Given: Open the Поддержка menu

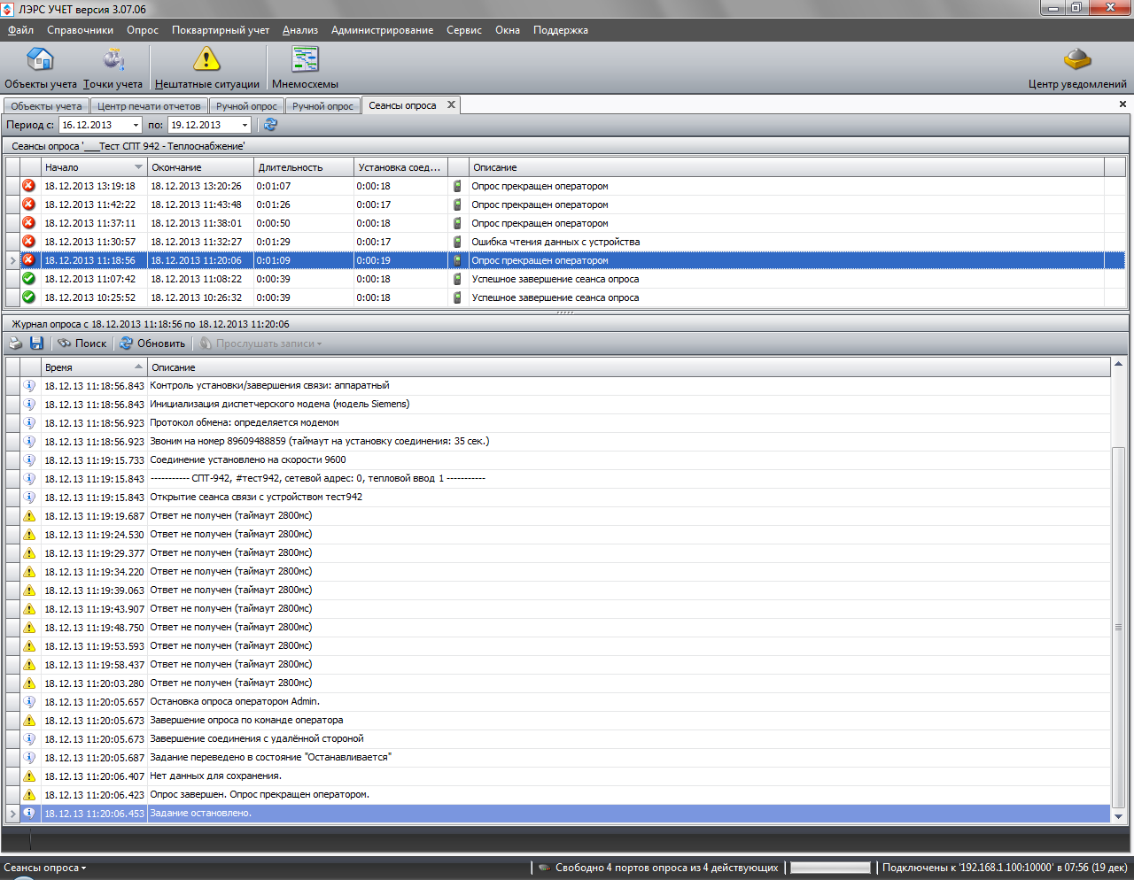Looking at the screenshot, I should (x=561, y=30).
